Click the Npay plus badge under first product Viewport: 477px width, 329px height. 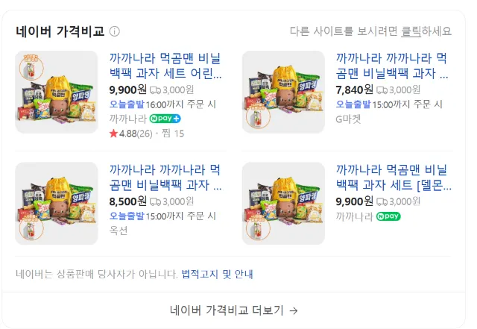[x=165, y=119]
